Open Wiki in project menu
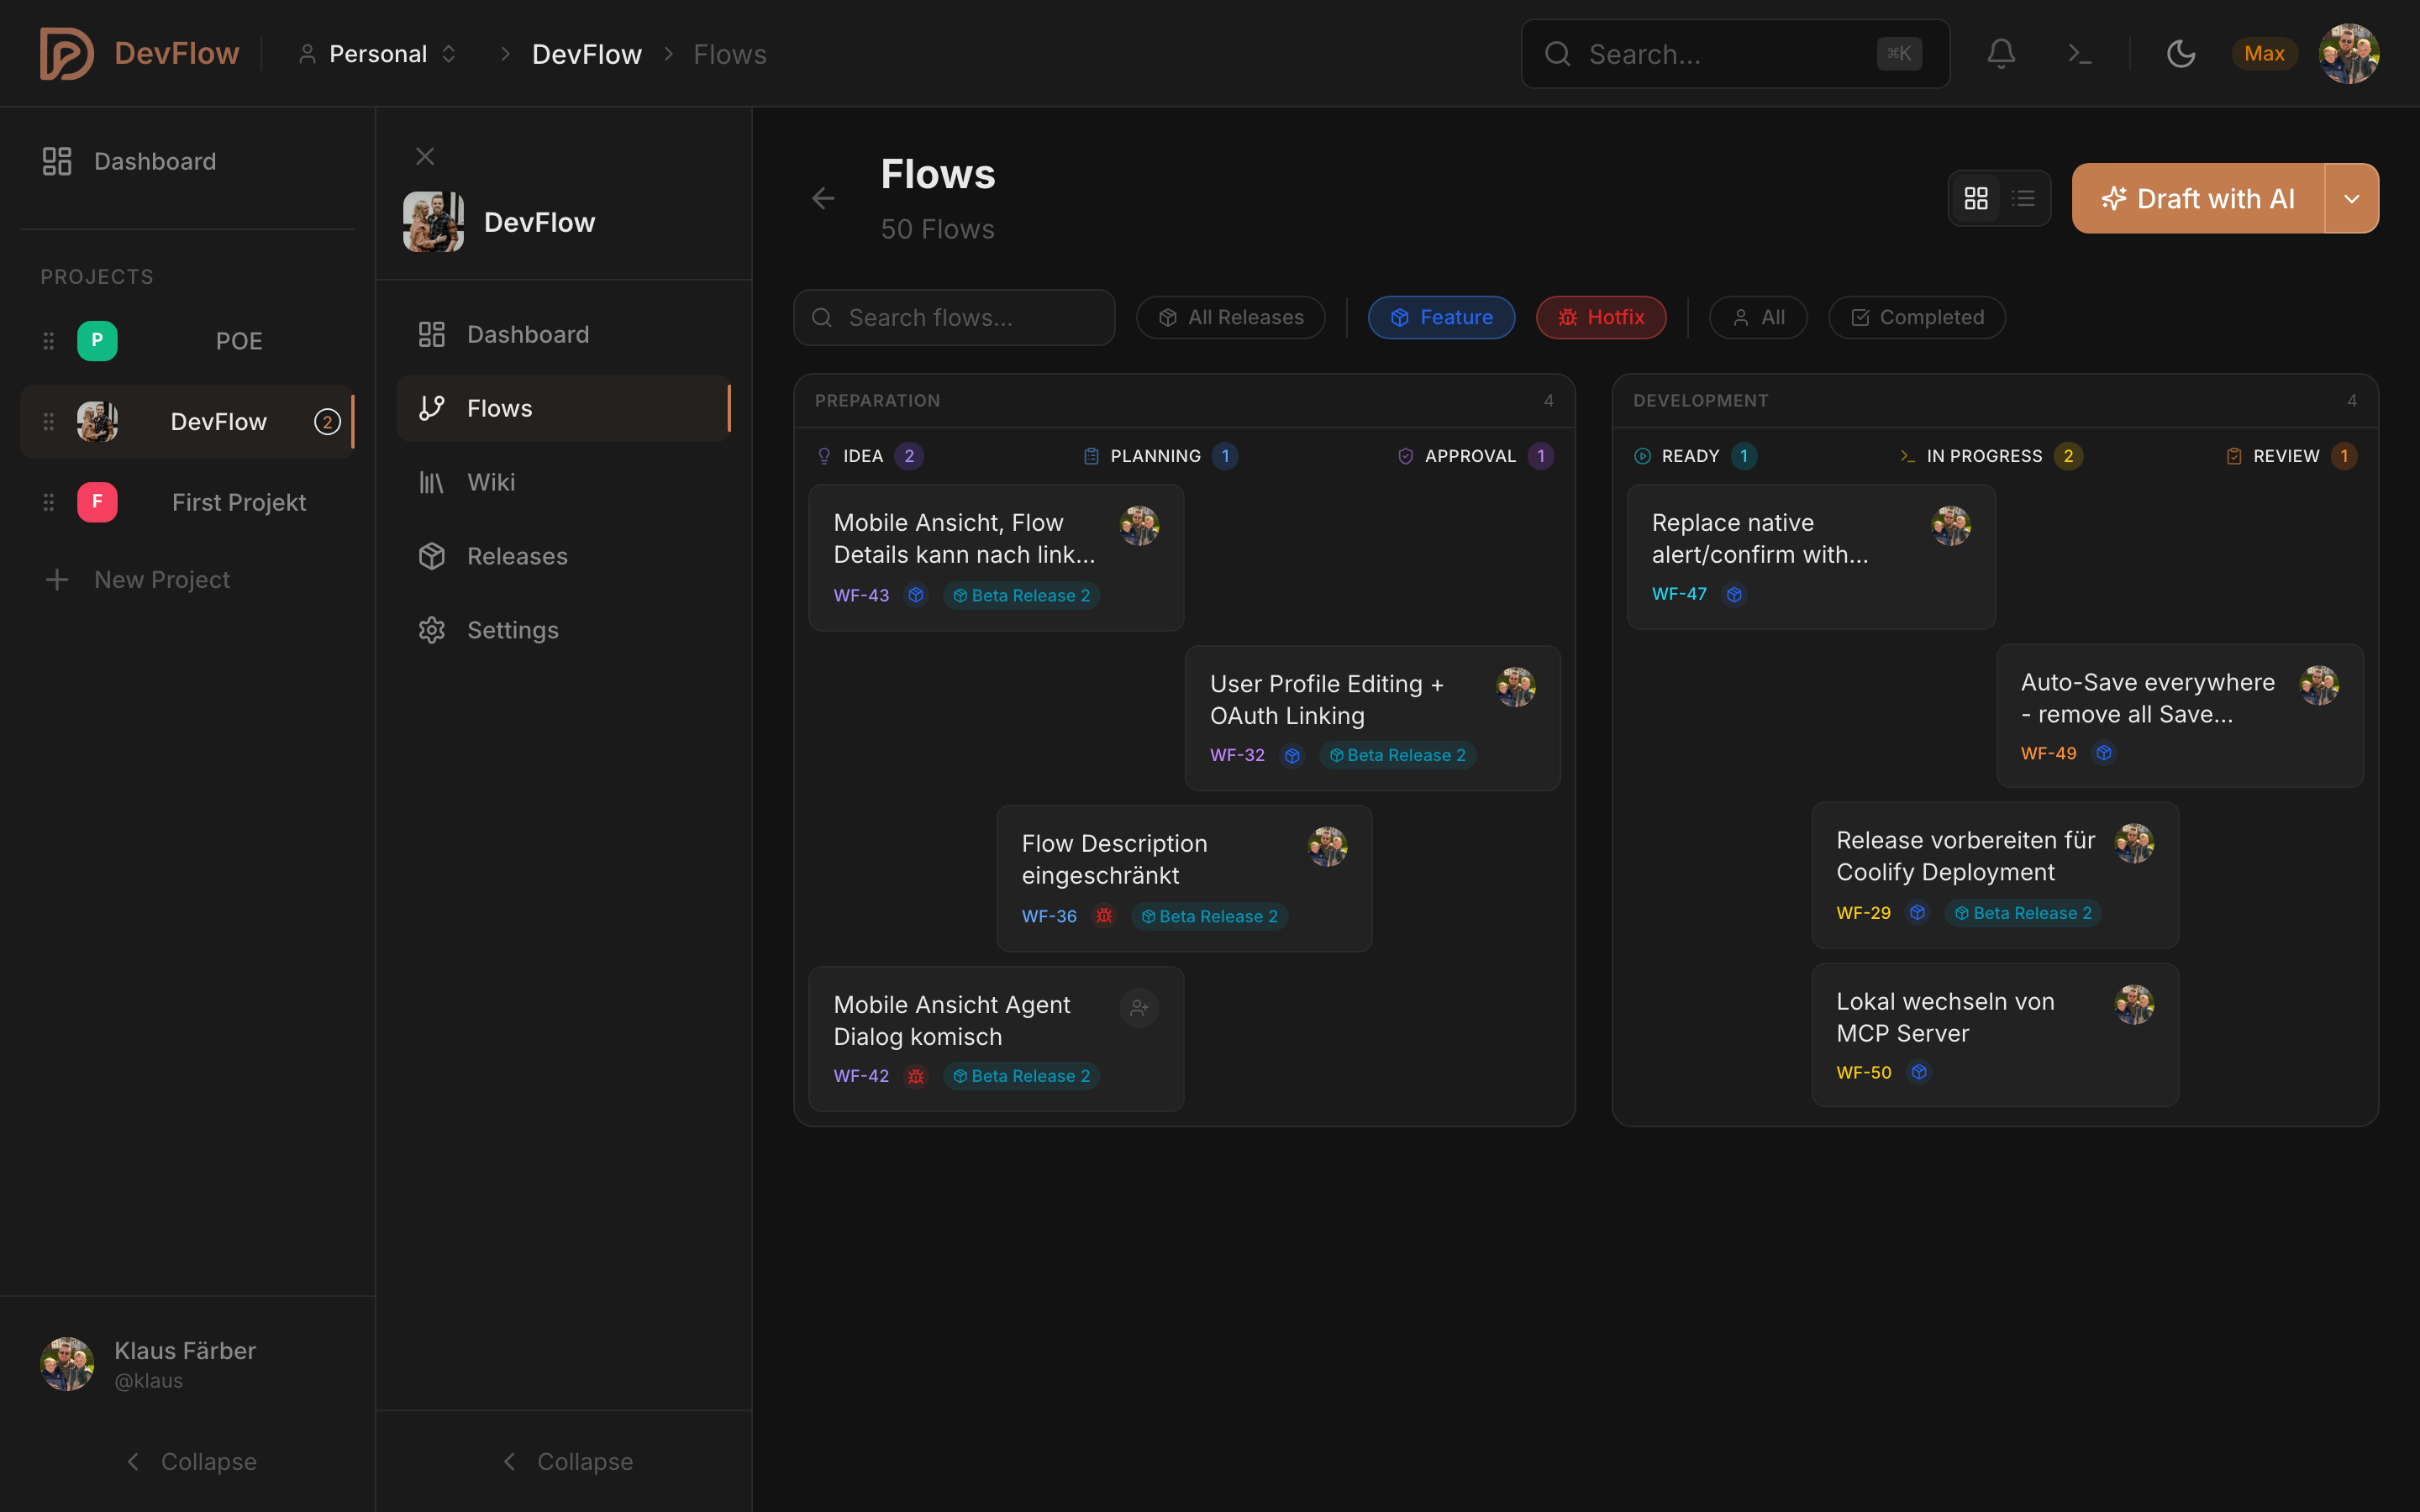 pos(563,482)
